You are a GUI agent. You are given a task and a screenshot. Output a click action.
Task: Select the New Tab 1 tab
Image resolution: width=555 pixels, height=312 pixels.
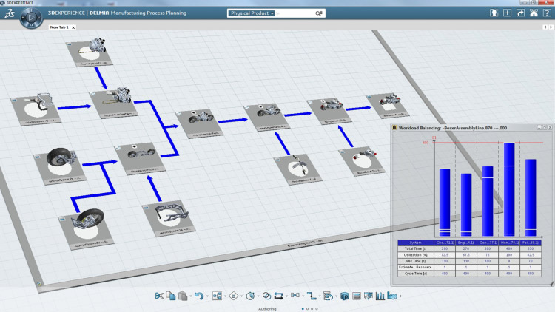pos(59,27)
